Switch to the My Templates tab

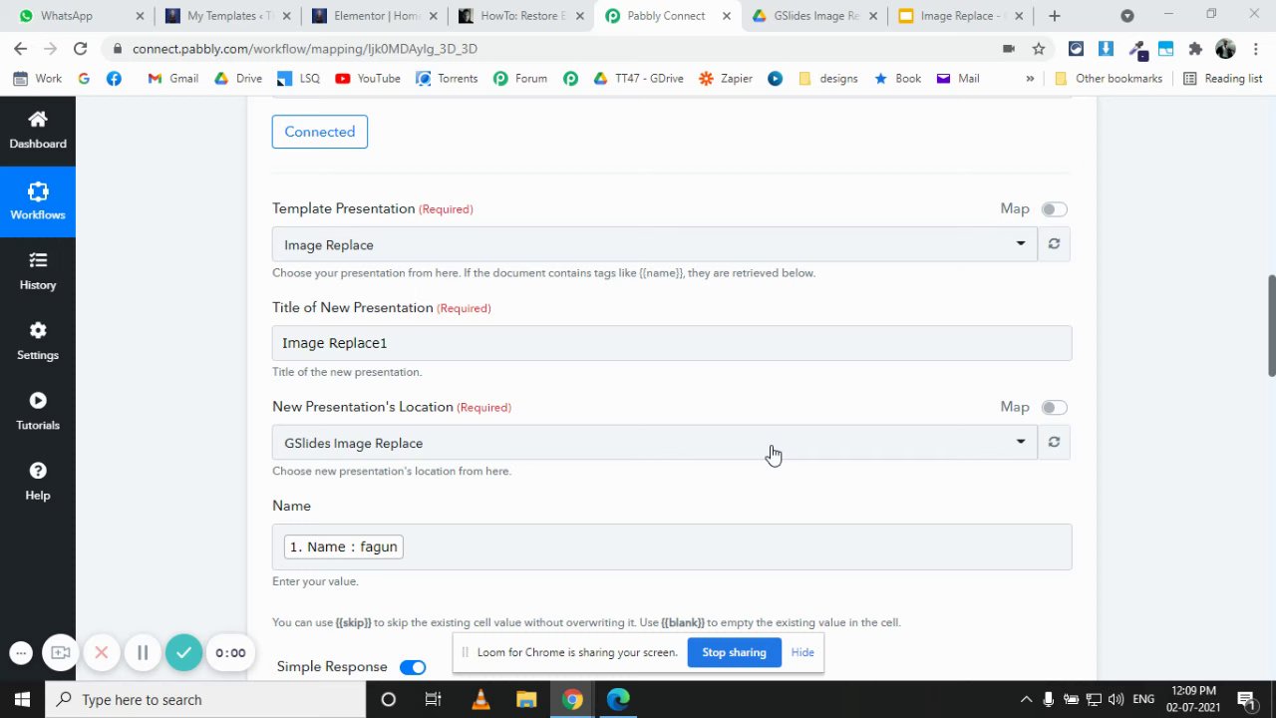(x=228, y=16)
